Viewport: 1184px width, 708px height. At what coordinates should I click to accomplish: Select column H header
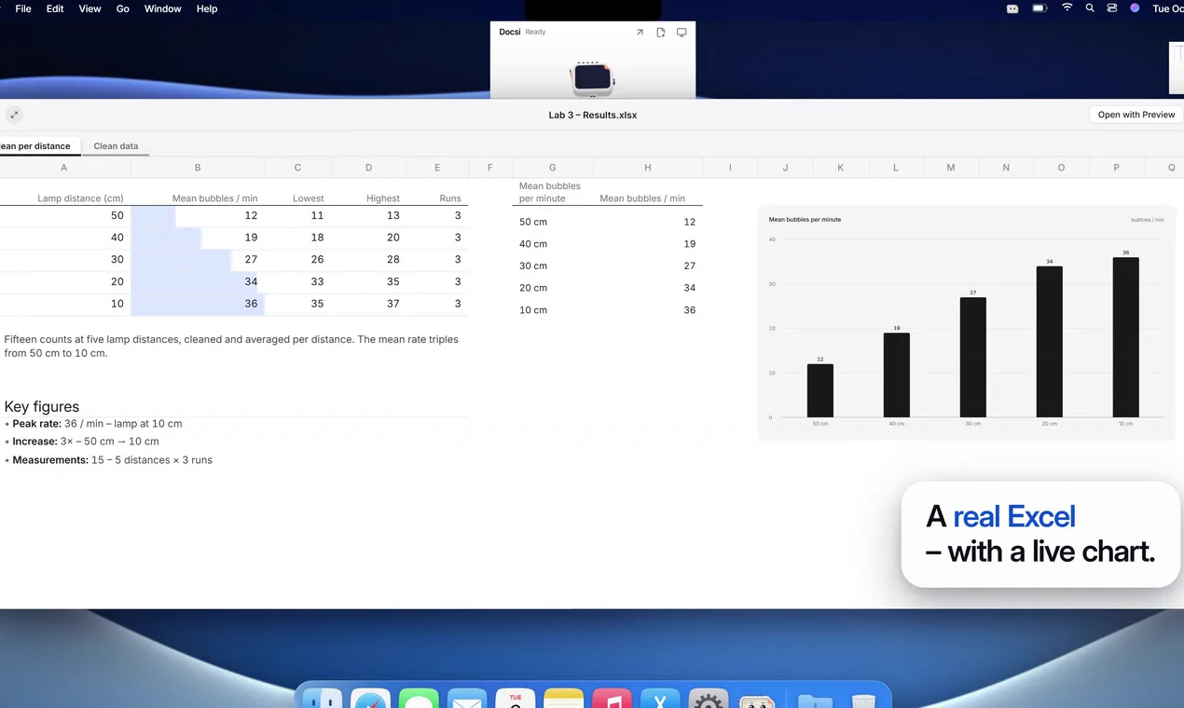[x=648, y=168]
